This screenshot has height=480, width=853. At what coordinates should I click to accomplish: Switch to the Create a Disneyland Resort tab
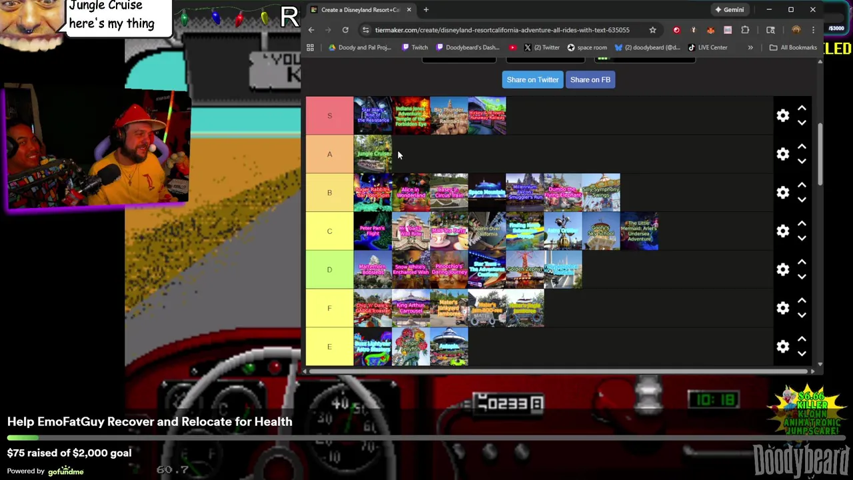pos(360,9)
